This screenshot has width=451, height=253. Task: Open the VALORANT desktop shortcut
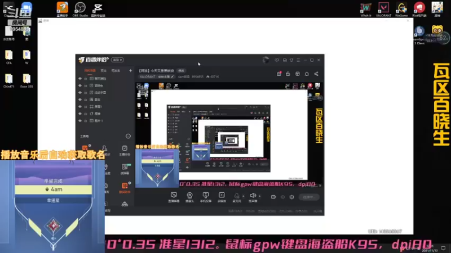coord(383,10)
